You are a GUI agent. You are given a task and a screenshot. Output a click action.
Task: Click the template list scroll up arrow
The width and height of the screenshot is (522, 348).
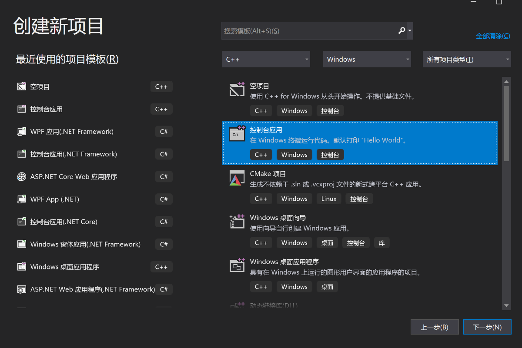pyautogui.click(x=506, y=81)
